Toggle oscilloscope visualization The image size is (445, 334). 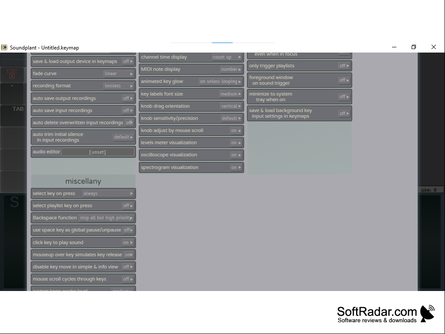236,155
